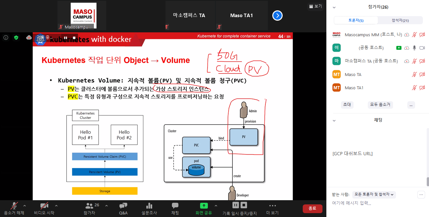Click the chat panel vertical scrollbar
The height and width of the screenshot is (217, 429).
tap(427, 182)
